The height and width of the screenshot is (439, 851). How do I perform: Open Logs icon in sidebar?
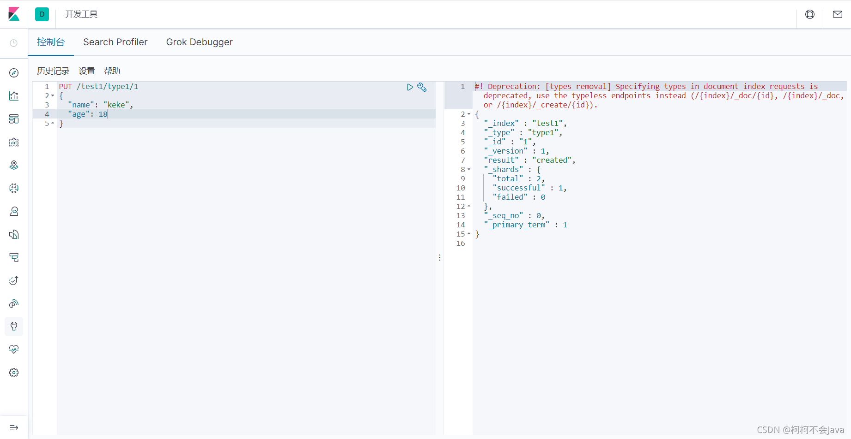[14, 234]
